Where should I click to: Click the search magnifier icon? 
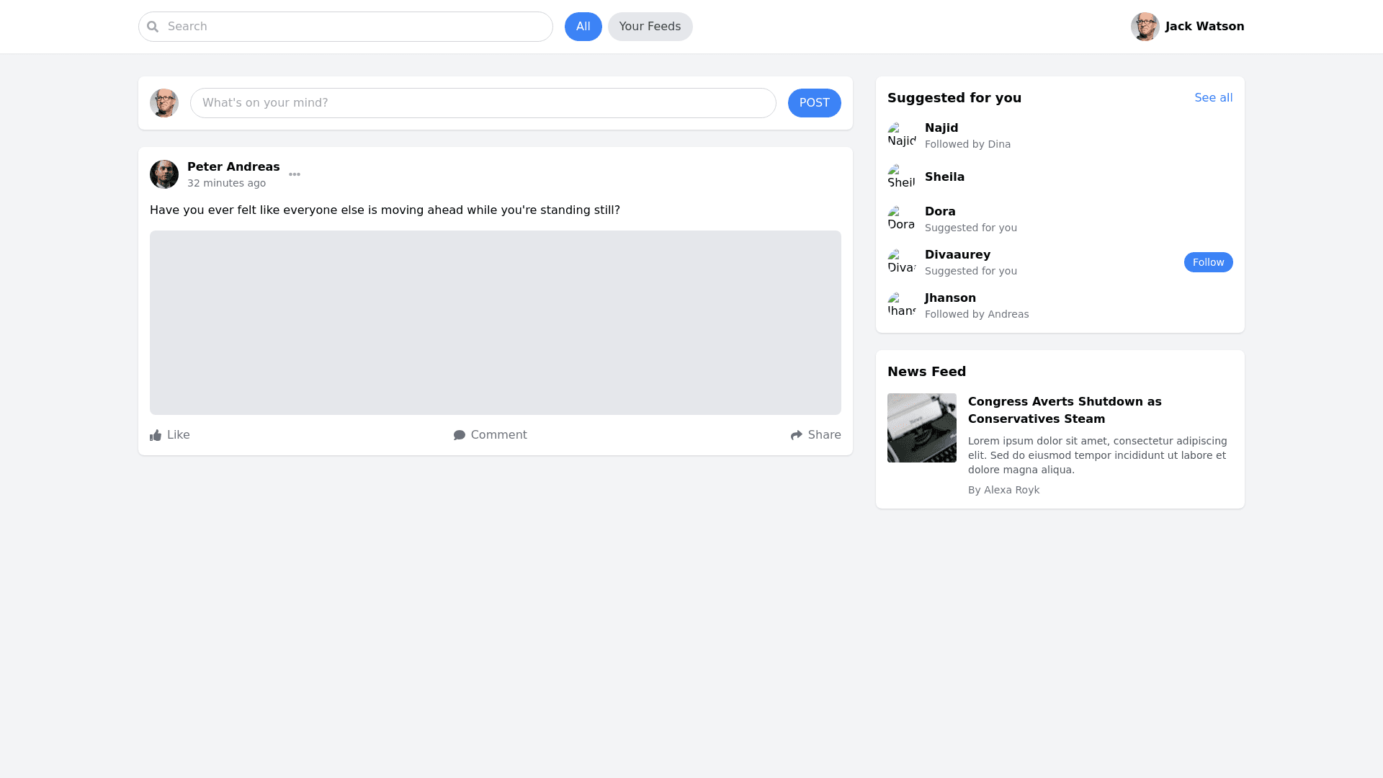click(x=153, y=27)
